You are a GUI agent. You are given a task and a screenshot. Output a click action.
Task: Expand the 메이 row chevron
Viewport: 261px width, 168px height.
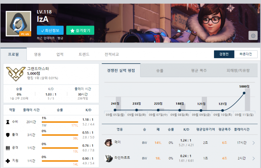click(x=254, y=143)
